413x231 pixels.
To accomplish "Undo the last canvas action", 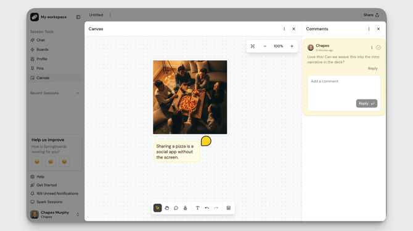I will (206, 208).
